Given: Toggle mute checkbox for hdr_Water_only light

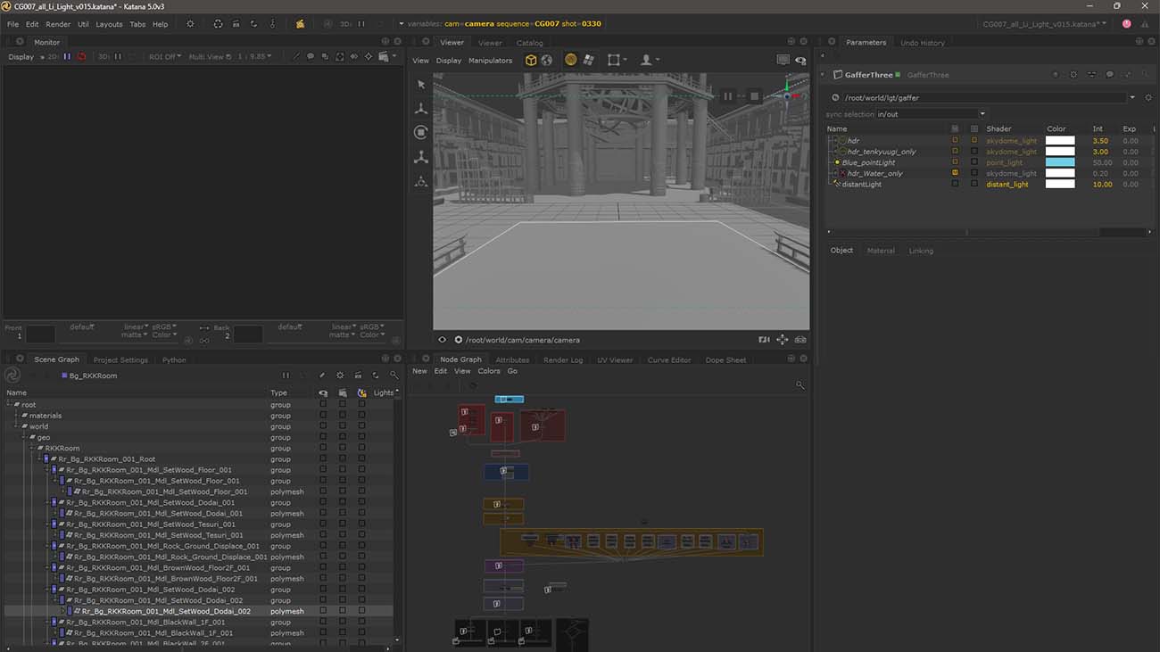Looking at the screenshot, I should pos(955,173).
